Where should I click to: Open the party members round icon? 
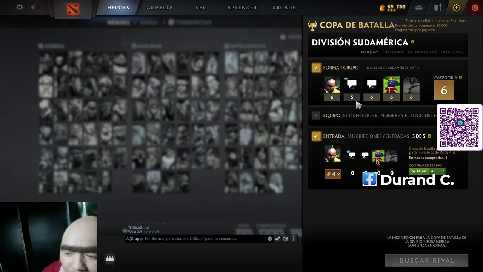(110, 258)
